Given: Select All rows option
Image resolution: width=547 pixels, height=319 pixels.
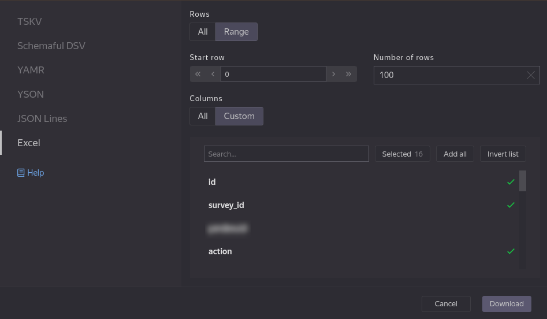Looking at the screenshot, I should [203, 32].
